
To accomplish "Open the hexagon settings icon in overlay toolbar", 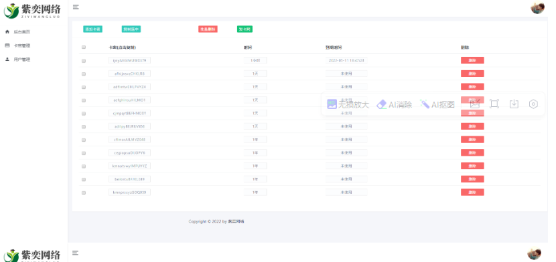I will pos(533,104).
